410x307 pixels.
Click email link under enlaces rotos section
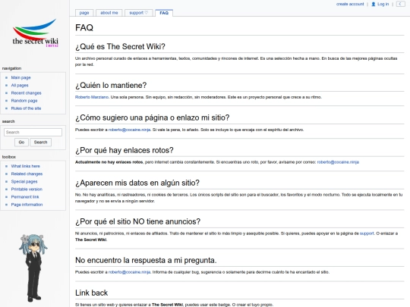pos(338,162)
